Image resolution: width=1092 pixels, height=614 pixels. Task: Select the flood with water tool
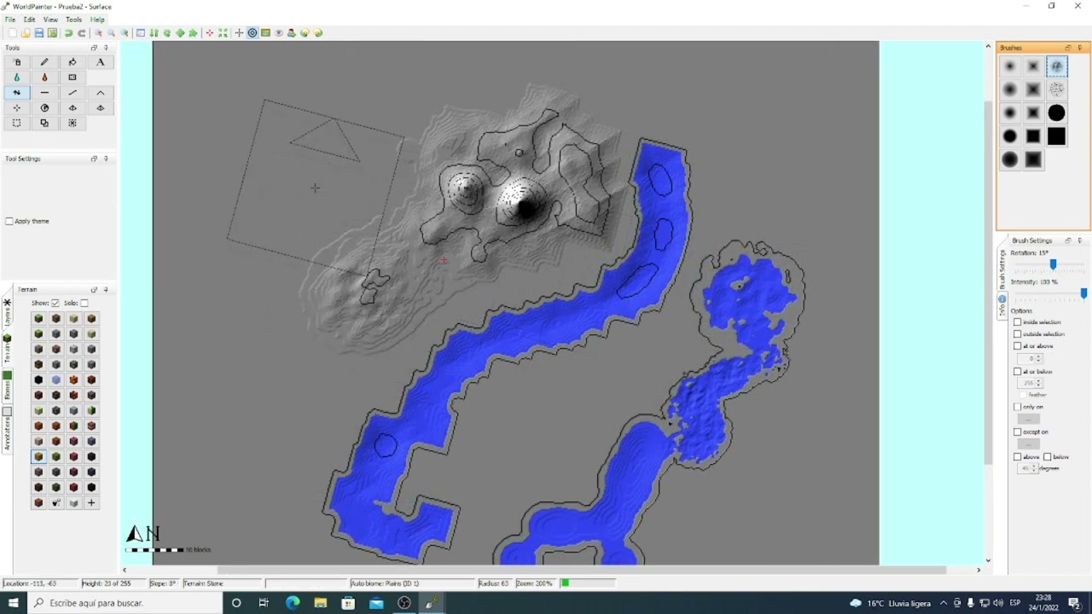tap(16, 78)
